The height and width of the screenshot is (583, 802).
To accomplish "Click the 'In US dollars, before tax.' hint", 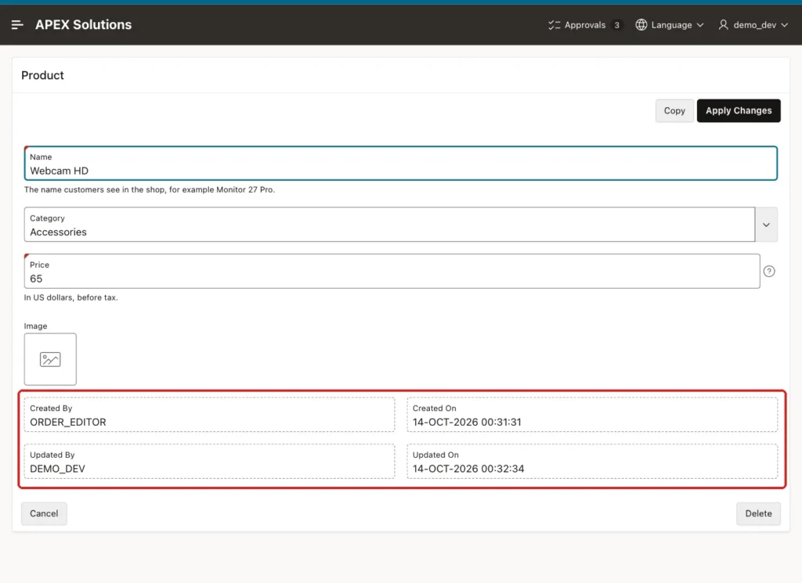I will coord(70,297).
